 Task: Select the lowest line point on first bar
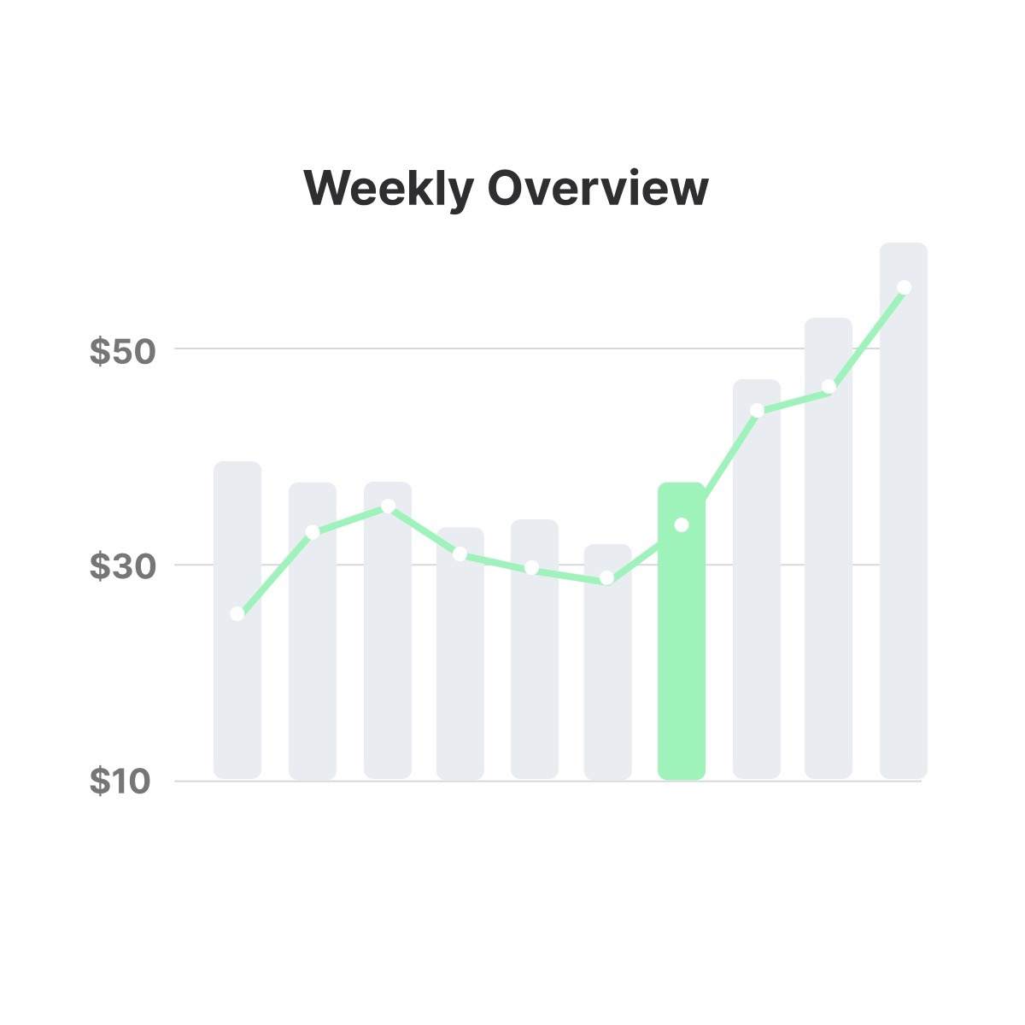(x=237, y=614)
